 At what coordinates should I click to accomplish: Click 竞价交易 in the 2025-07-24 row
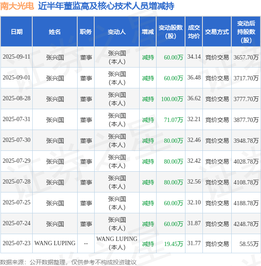[x=217, y=224]
